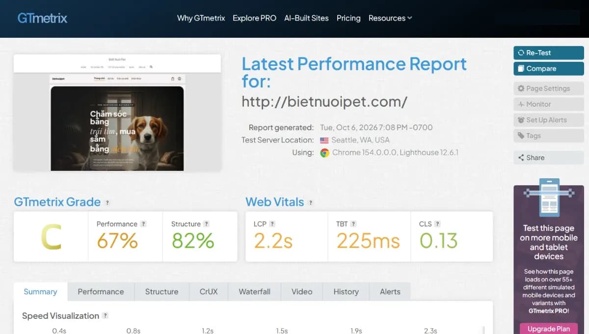Click the CLS help icon
The width and height of the screenshot is (589, 334).
click(437, 224)
